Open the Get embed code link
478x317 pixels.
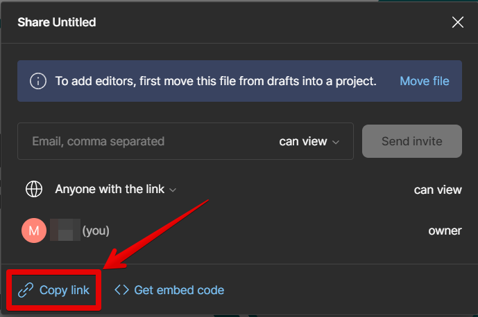[x=179, y=290]
